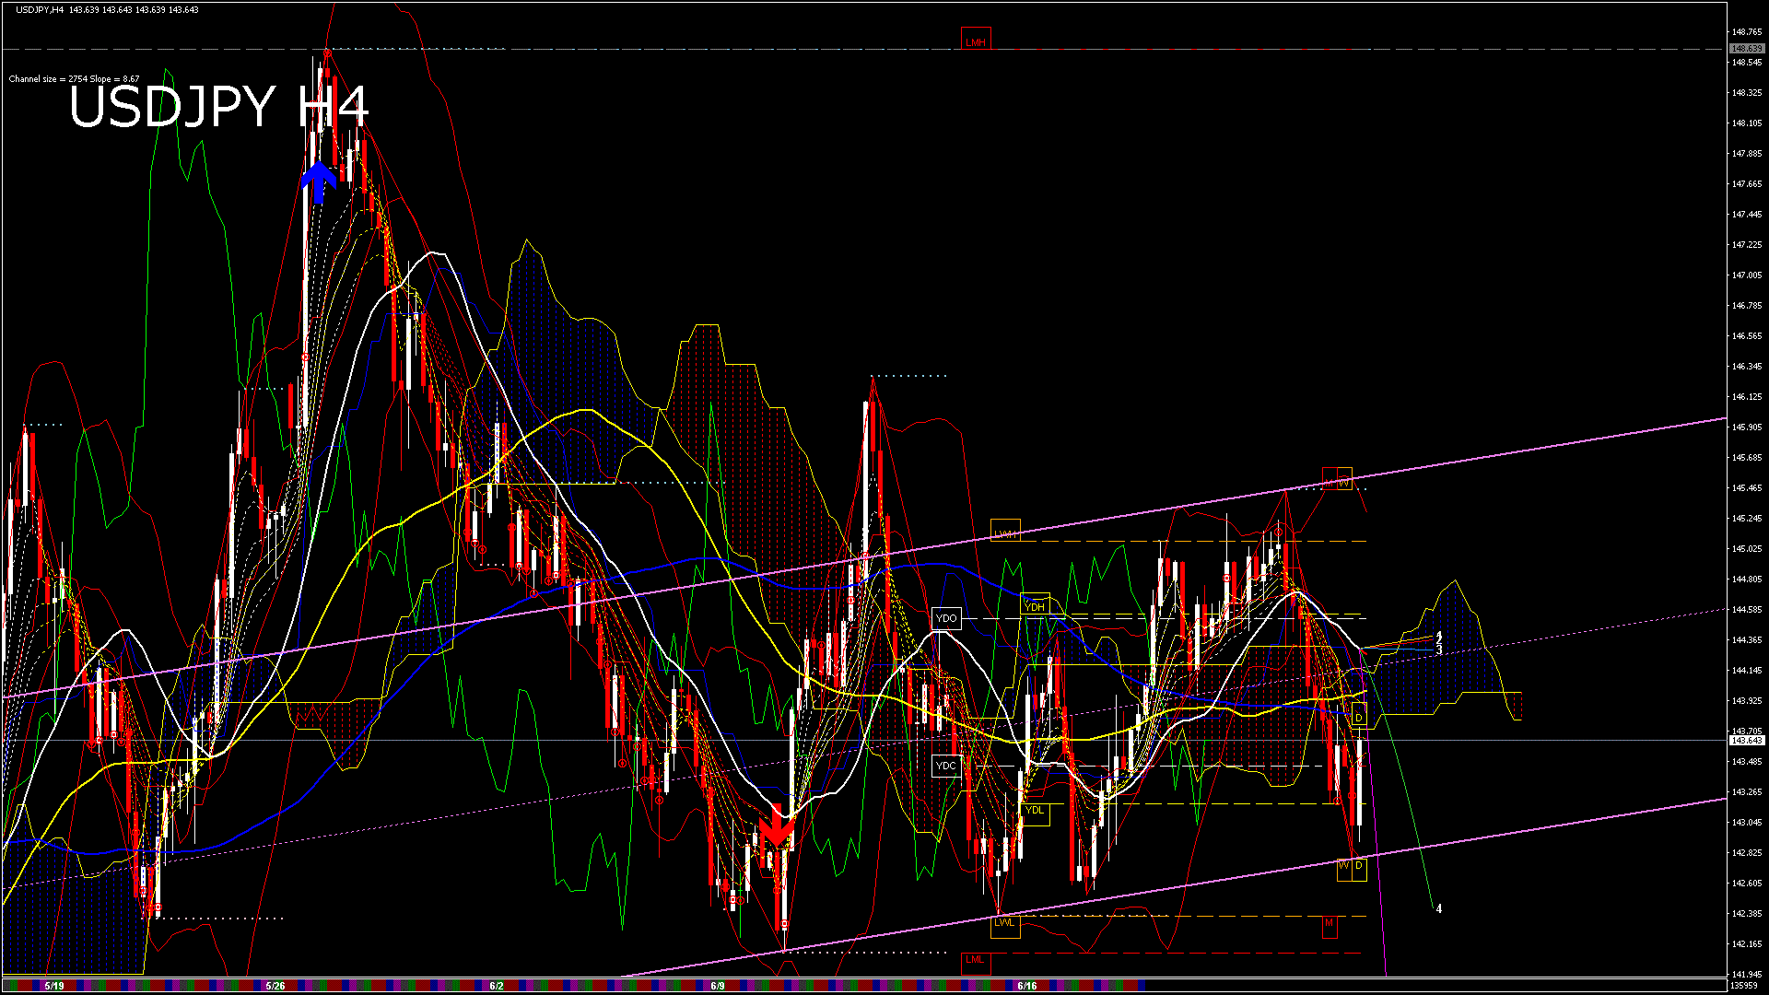Click price level 141.945 on the axis
Image resolution: width=1769 pixels, height=995 pixels.
click(x=1747, y=975)
